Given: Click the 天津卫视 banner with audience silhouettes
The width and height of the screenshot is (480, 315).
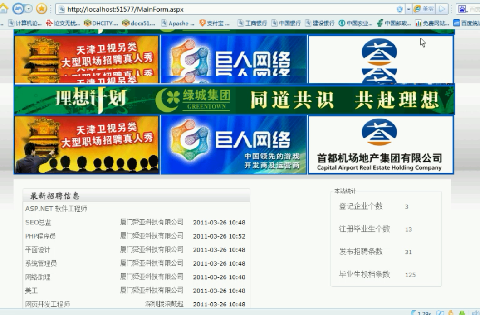Looking at the screenshot, I should pyautogui.click(x=87, y=145).
